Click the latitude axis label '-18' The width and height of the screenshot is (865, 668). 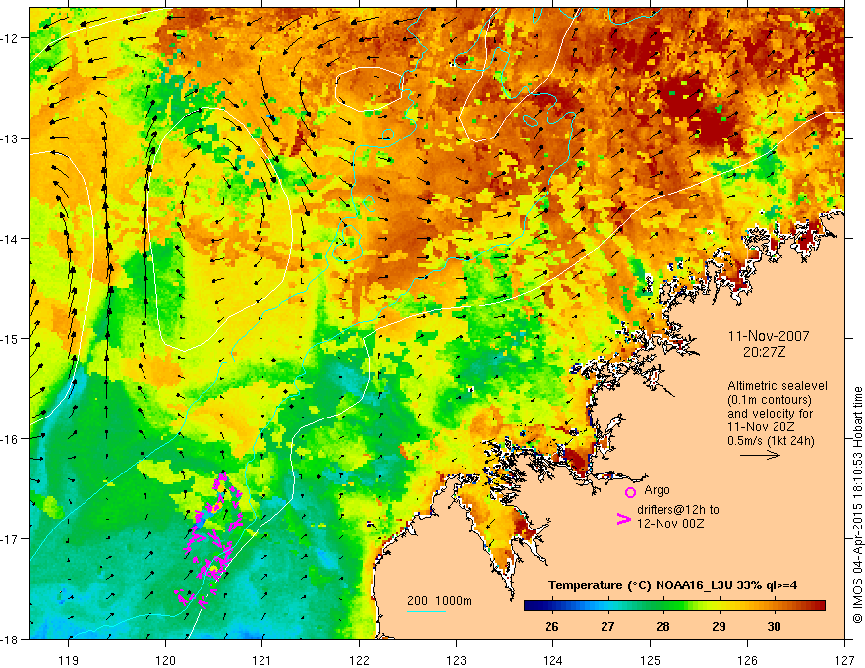10,639
